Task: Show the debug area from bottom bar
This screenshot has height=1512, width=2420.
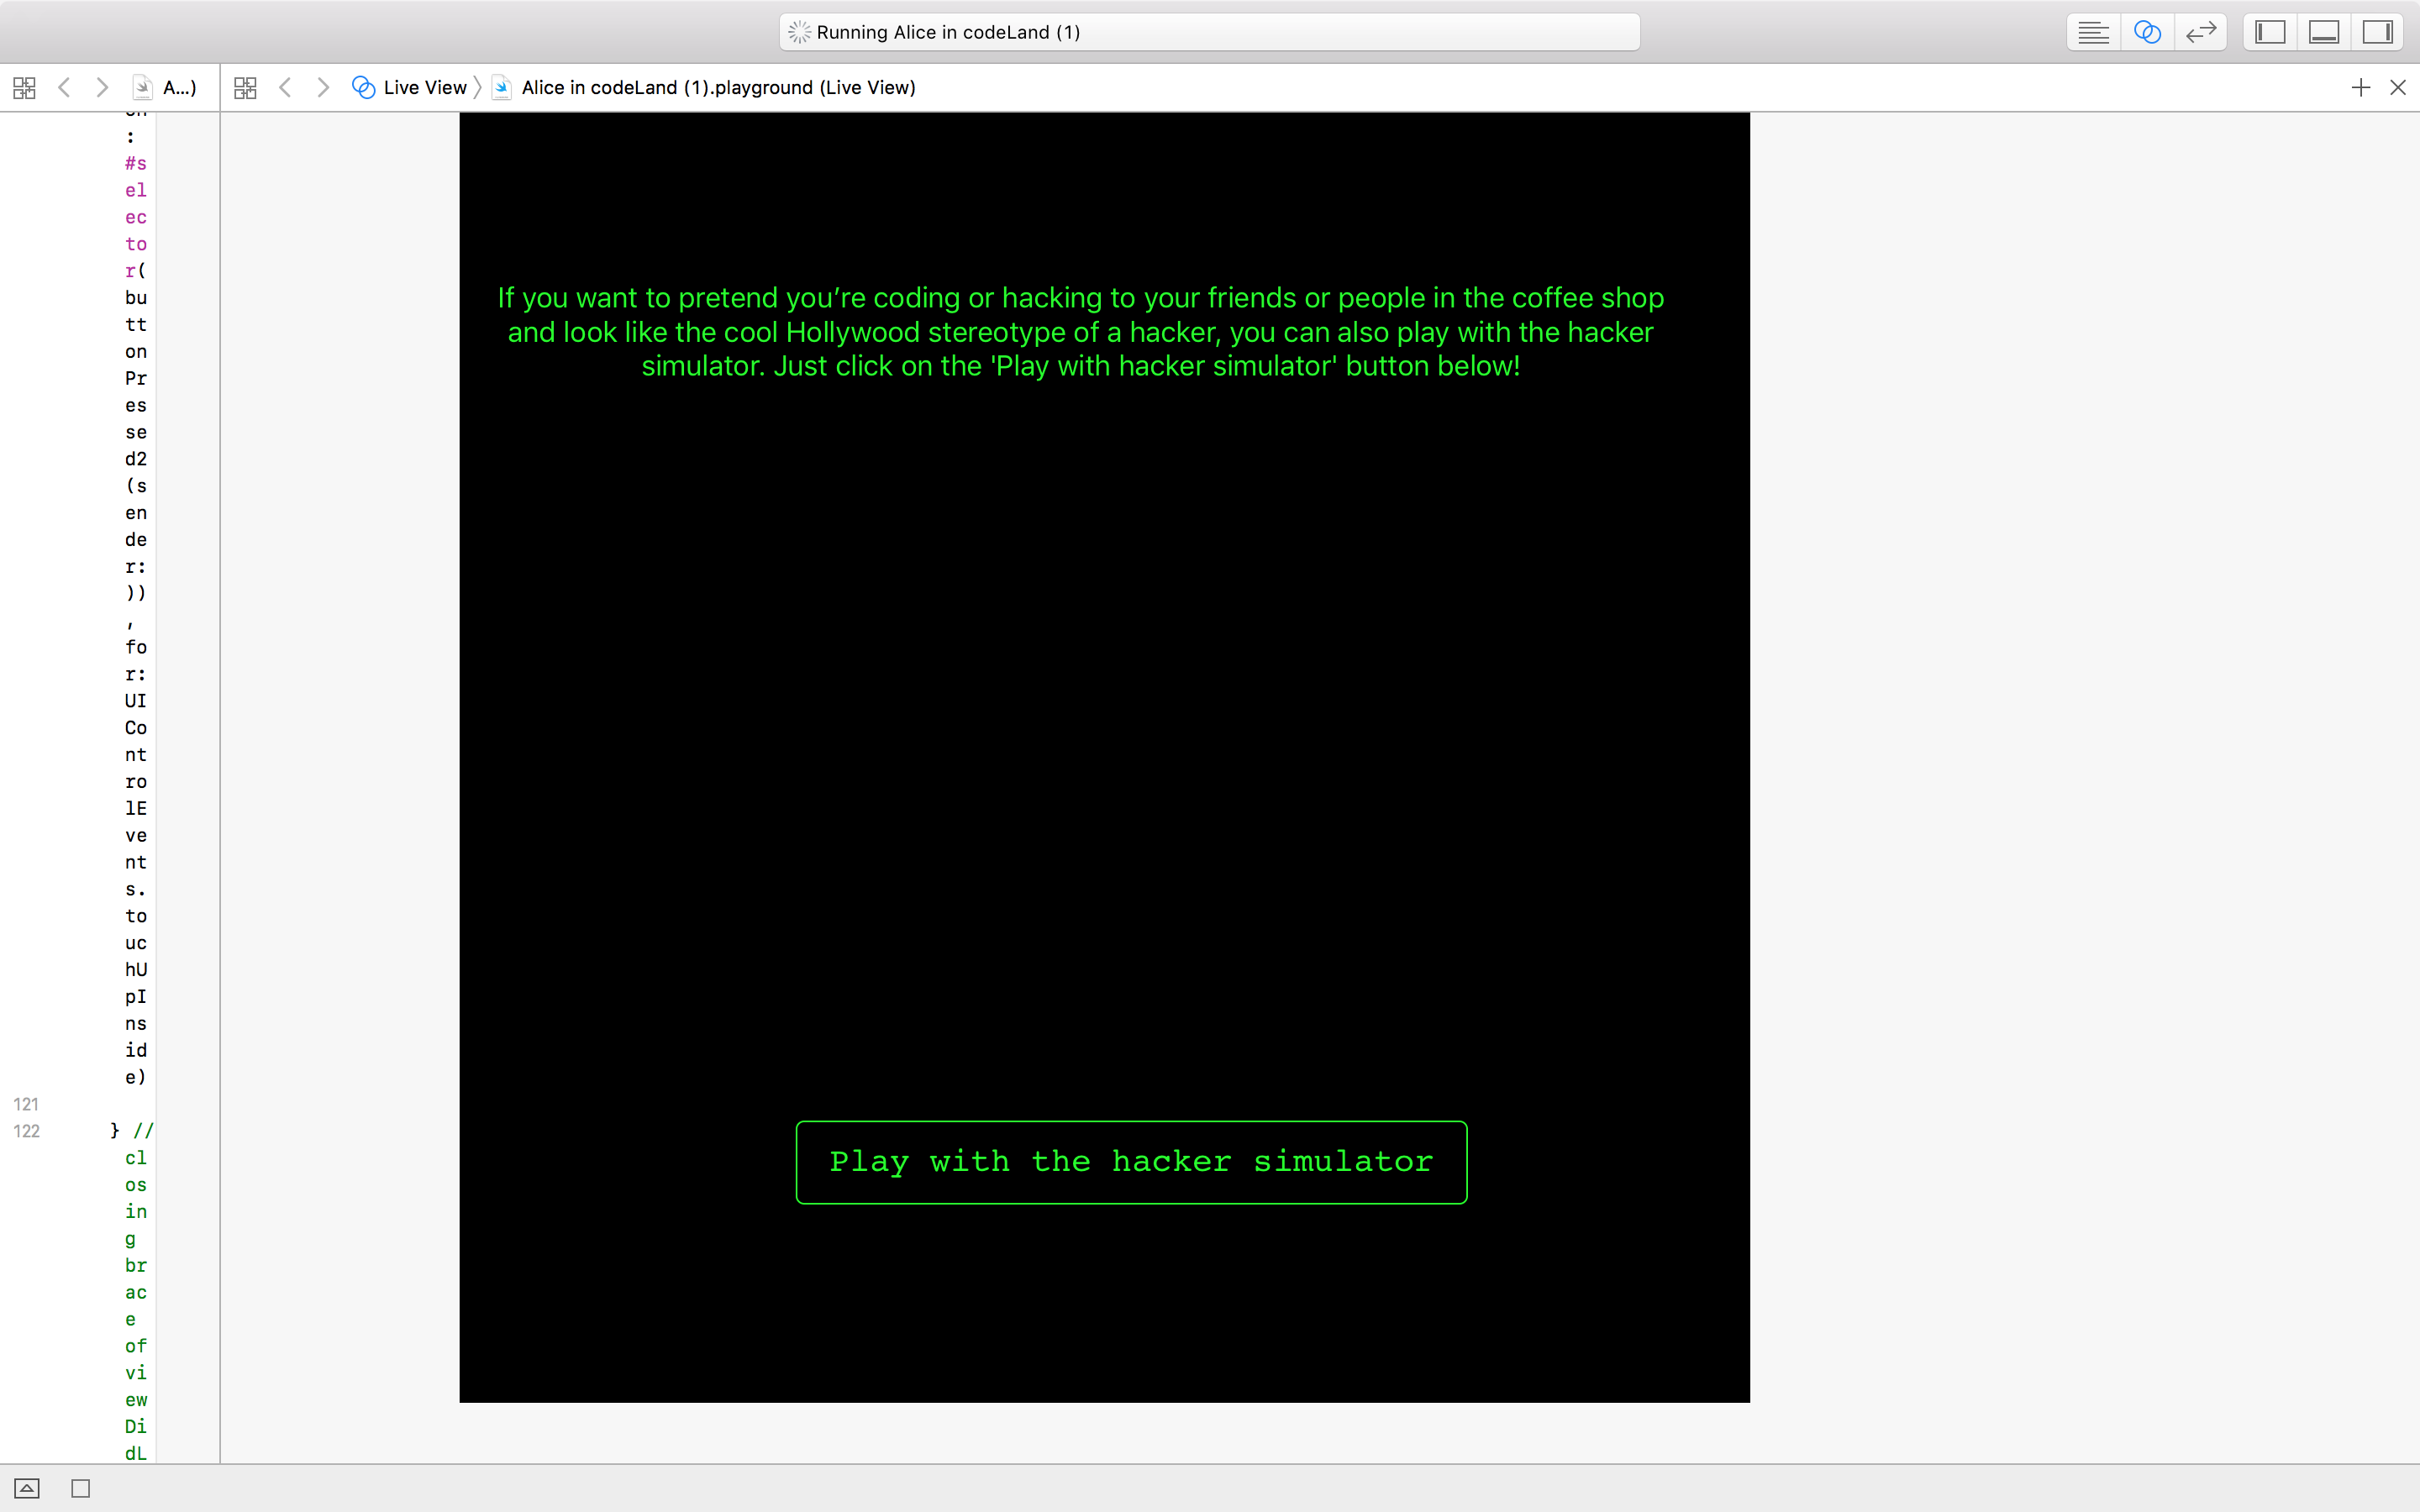Action: [27, 1488]
